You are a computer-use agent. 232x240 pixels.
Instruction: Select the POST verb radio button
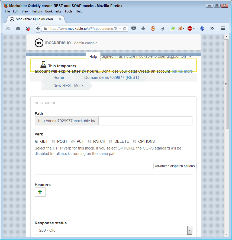[53, 141]
